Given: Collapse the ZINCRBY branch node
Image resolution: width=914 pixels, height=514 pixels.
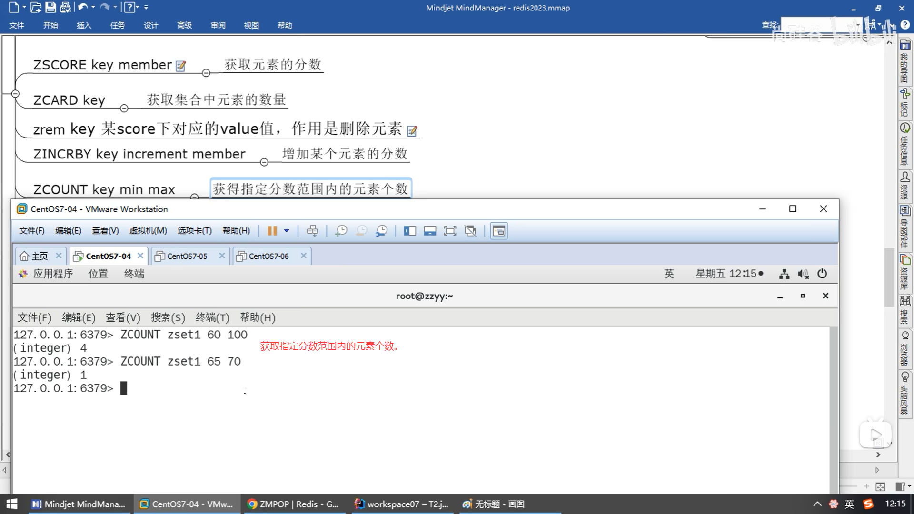Looking at the screenshot, I should point(264,162).
